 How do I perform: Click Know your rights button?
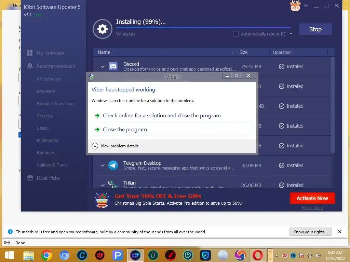point(310,232)
